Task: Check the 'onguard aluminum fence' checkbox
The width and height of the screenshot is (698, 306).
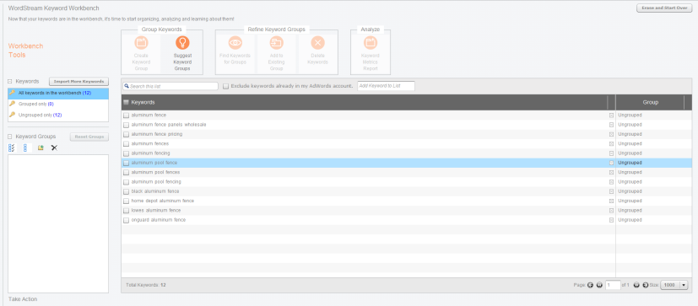Action: click(x=127, y=220)
